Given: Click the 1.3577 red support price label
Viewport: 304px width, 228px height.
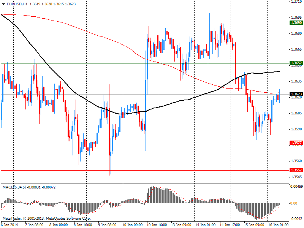Looking at the screenshot, I should pos(296,143).
